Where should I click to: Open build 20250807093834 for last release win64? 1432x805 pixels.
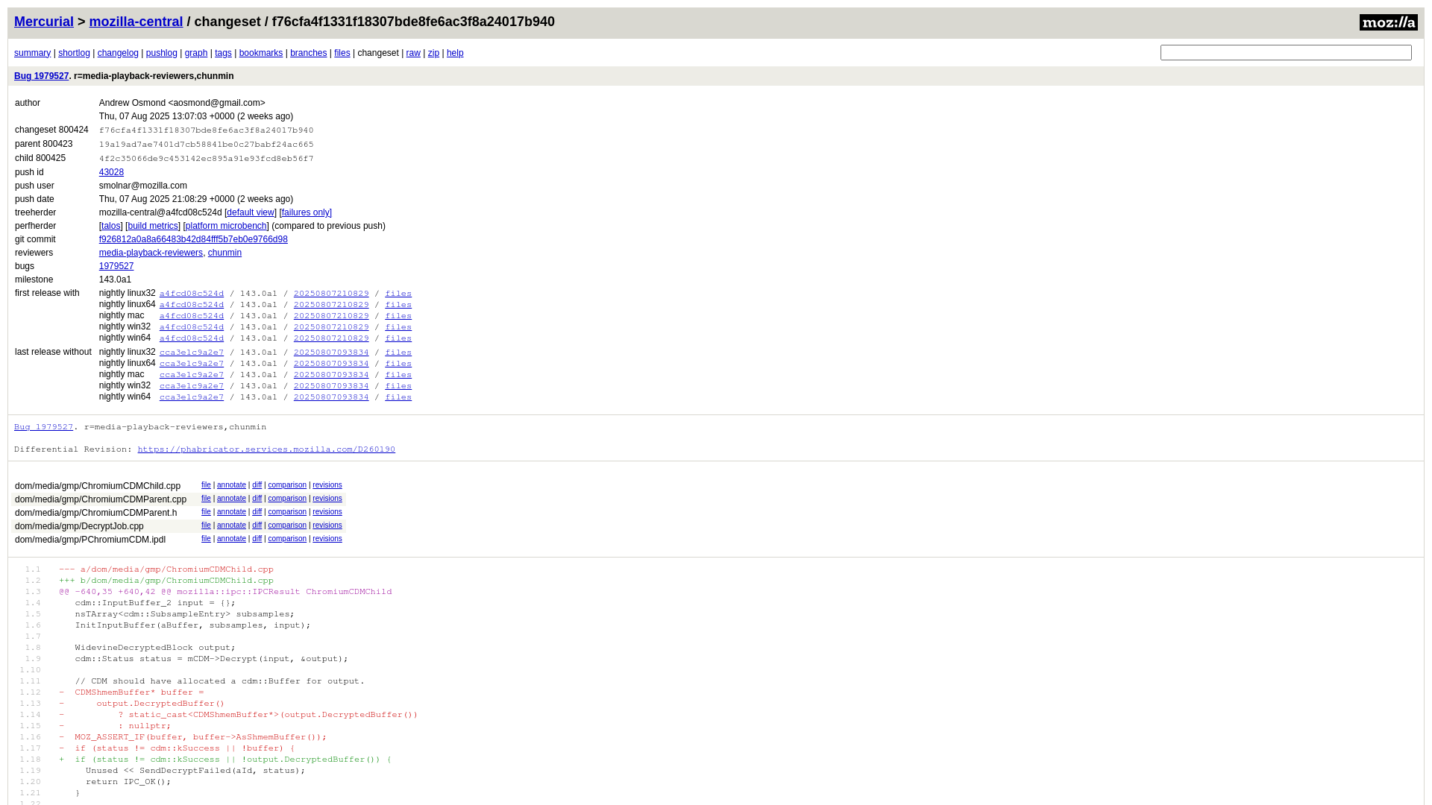click(x=331, y=397)
